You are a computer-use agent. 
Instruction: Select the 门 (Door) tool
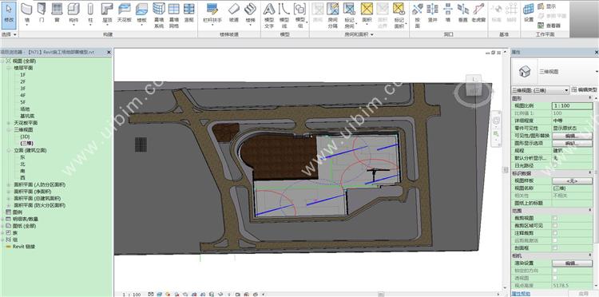pos(42,13)
